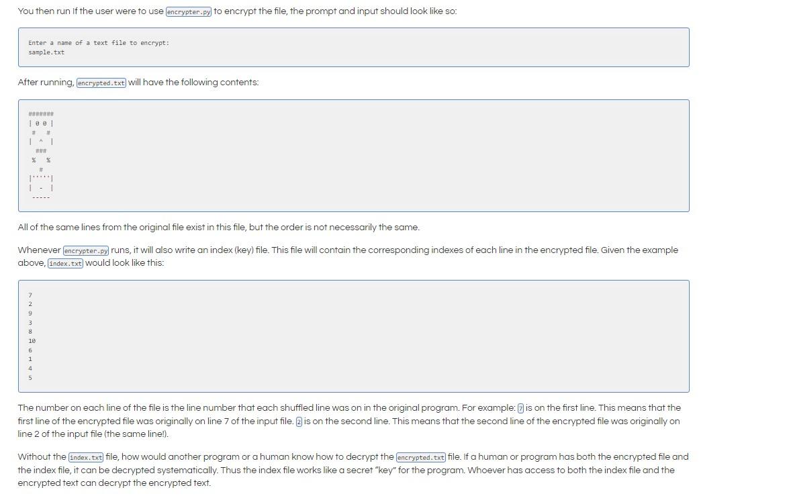Select the paragraph explaining the secret key

tap(353, 470)
